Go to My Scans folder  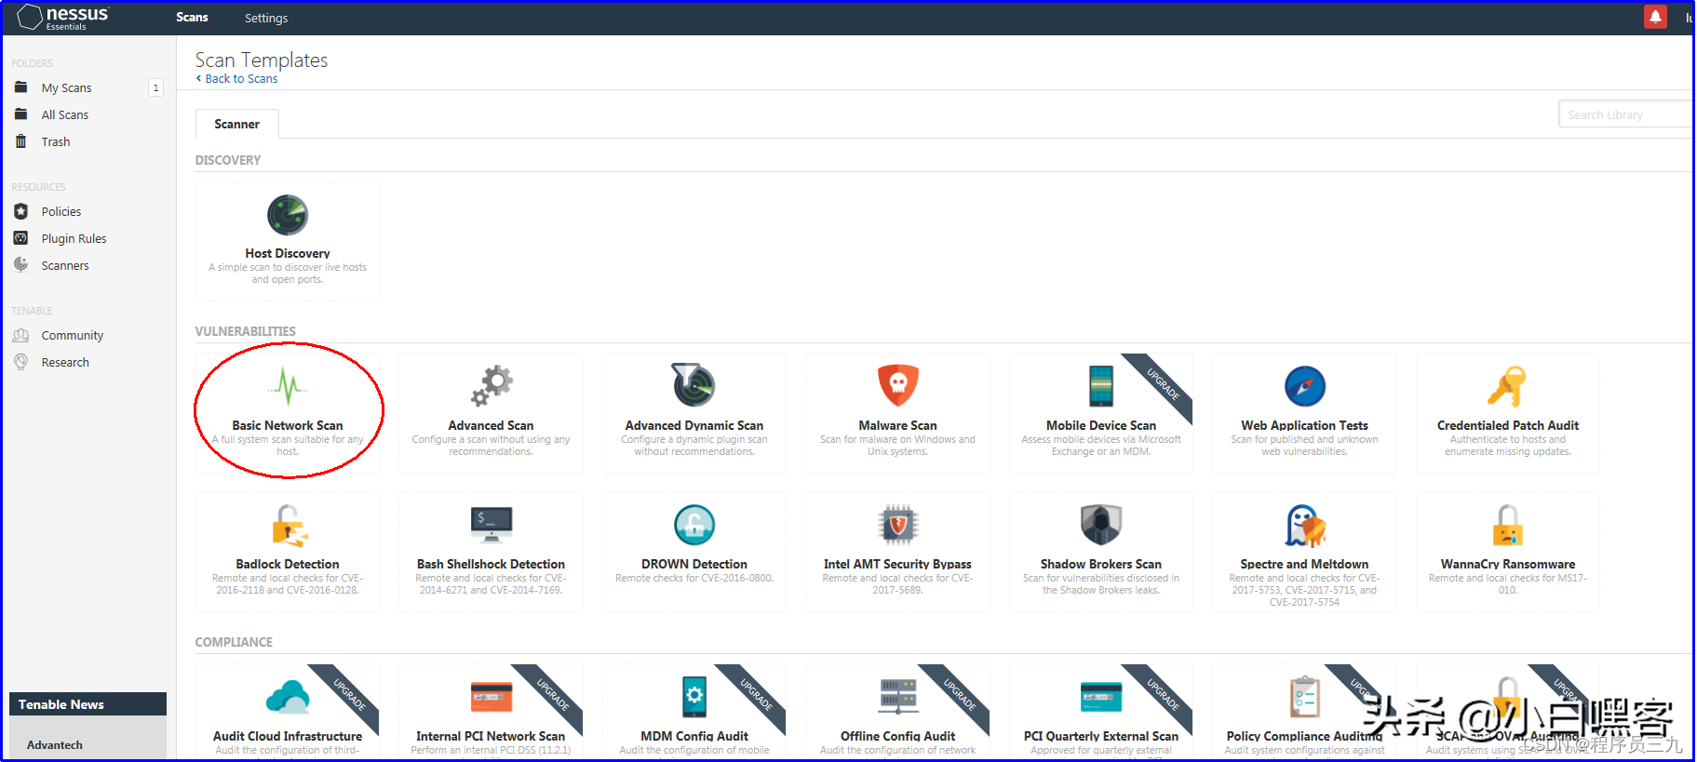pos(66,87)
